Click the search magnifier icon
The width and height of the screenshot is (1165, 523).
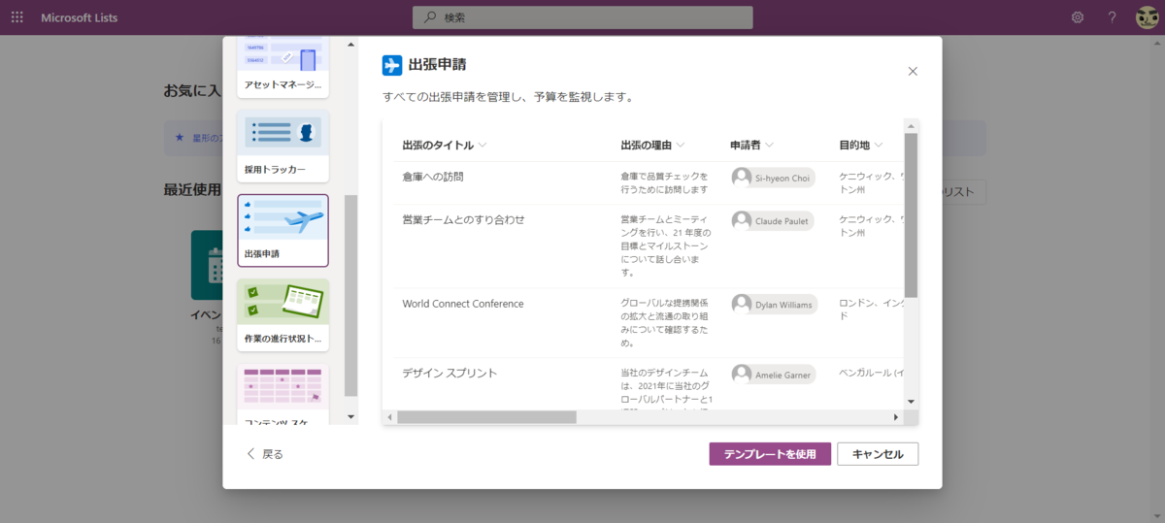point(431,17)
